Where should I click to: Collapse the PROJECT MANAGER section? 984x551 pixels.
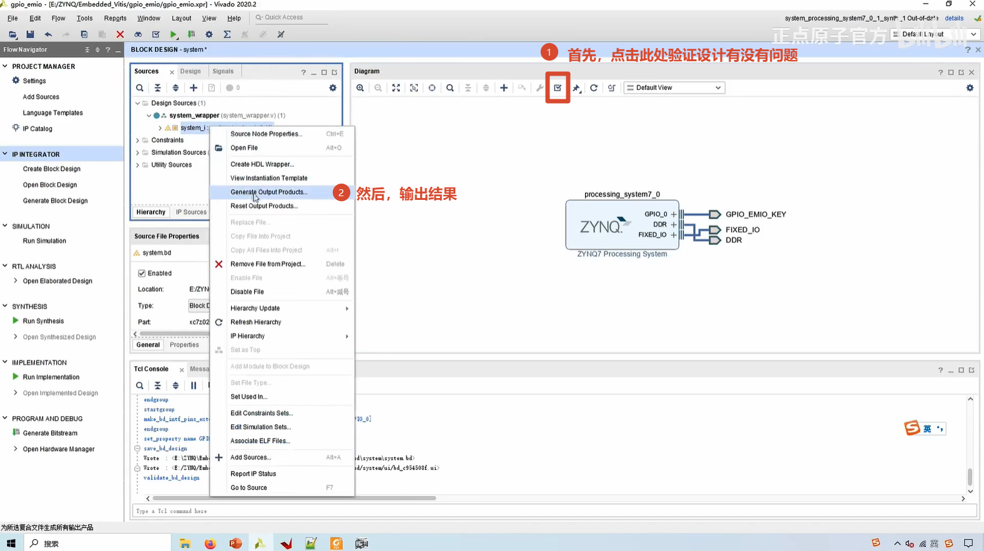click(x=5, y=66)
